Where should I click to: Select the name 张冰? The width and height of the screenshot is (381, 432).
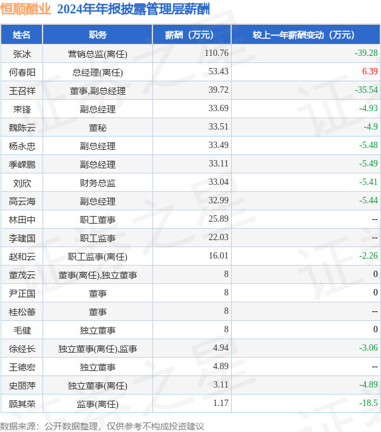(22, 54)
